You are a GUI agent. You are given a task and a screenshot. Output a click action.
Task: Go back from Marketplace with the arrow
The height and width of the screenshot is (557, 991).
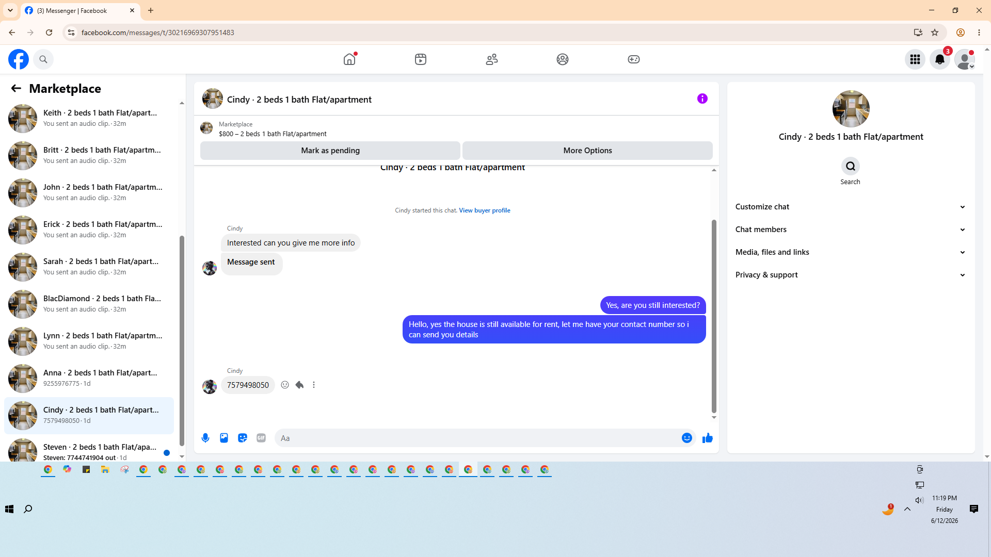click(x=16, y=88)
